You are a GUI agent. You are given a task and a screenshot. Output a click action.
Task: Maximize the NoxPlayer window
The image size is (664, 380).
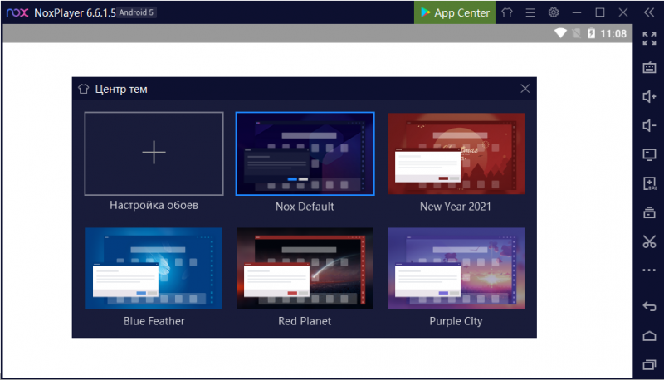tap(599, 12)
